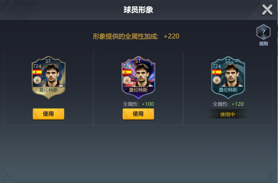Select the gold 莫伦特斯 player card
The image size is (278, 183).
49,77
